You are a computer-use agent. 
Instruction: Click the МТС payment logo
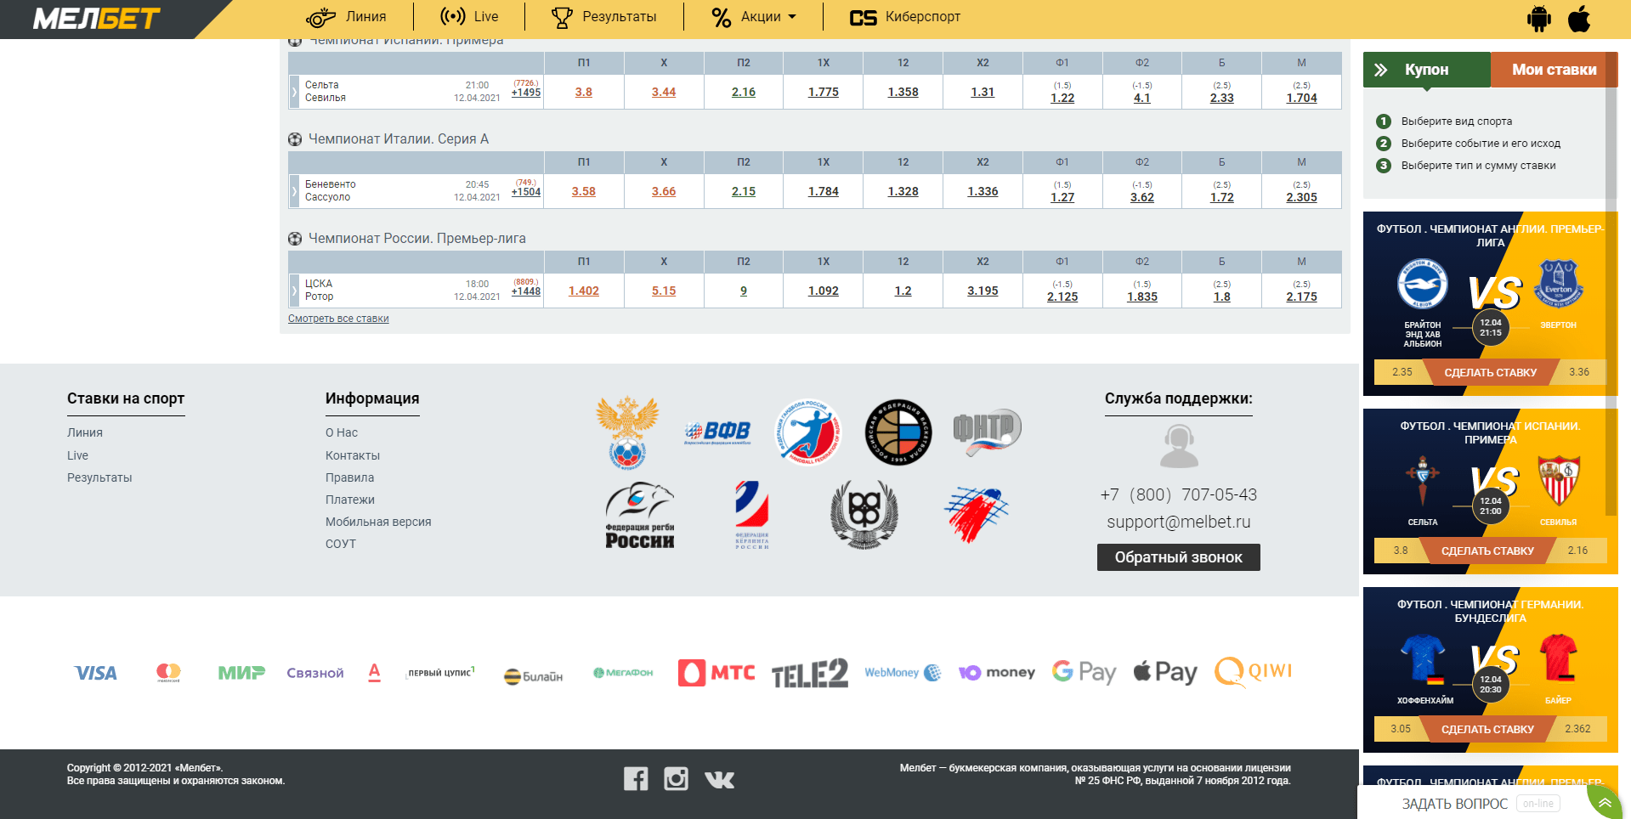tap(716, 673)
